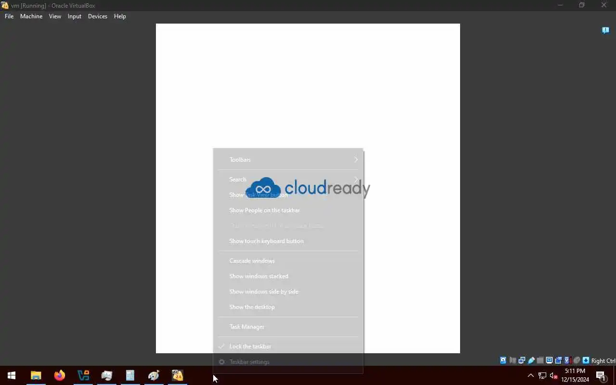Click the hard disk activity indicator
Viewport: 616px width, 385px height.
tap(503, 360)
